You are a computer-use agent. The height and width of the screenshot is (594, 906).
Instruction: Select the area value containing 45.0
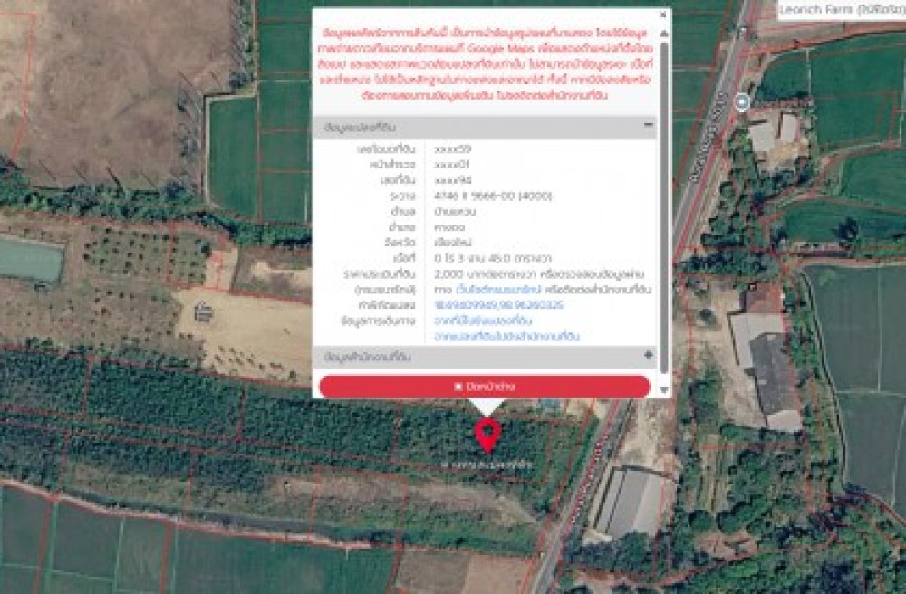pyautogui.click(x=492, y=258)
